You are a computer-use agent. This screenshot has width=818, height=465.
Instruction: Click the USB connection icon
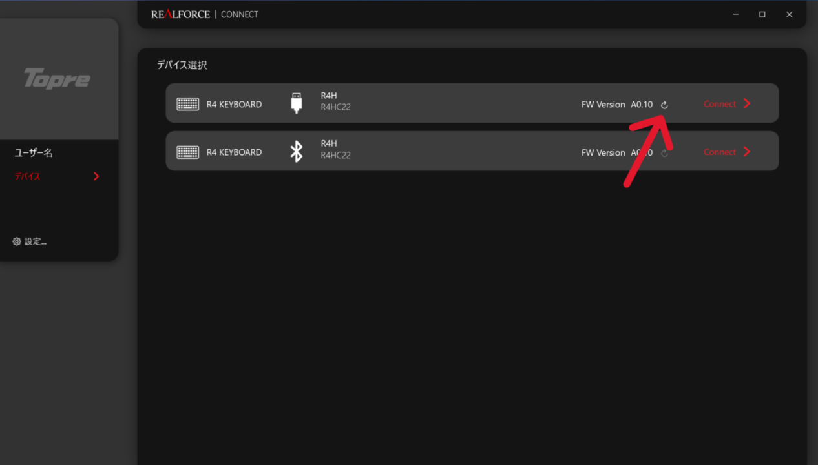pos(297,103)
